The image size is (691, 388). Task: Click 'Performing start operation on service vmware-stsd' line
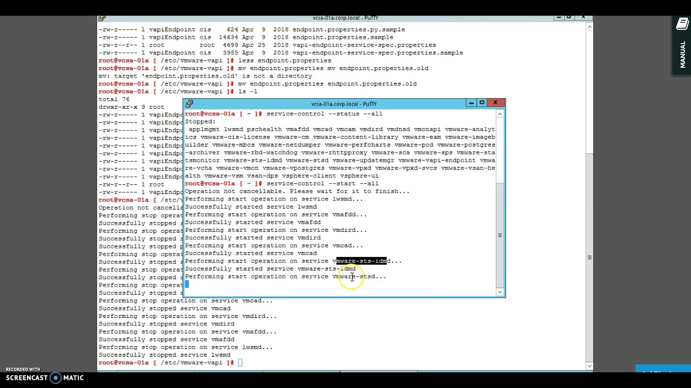tap(286, 276)
